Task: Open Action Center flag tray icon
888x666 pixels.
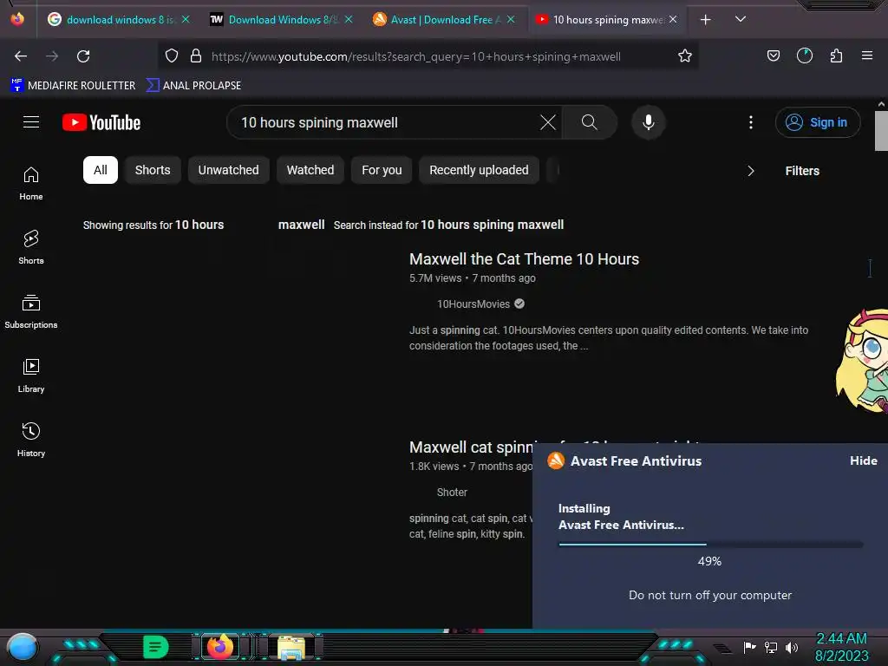Action: coord(749,647)
